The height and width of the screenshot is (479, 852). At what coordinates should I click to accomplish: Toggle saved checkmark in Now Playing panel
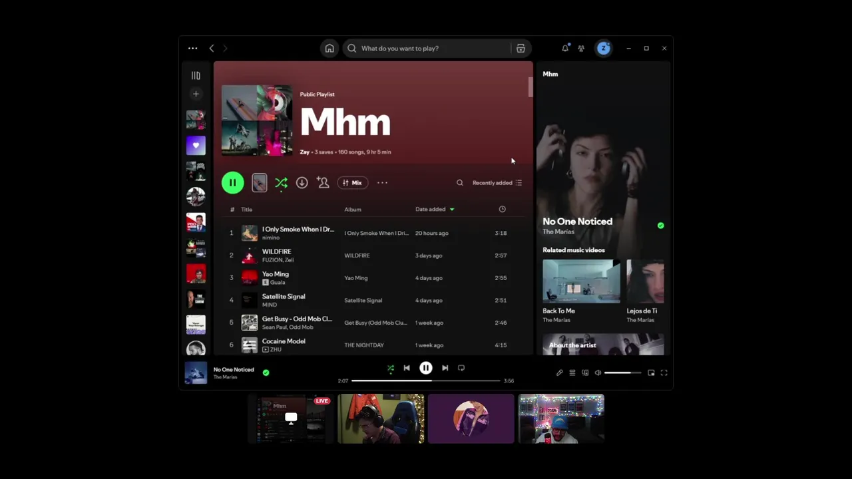point(660,226)
